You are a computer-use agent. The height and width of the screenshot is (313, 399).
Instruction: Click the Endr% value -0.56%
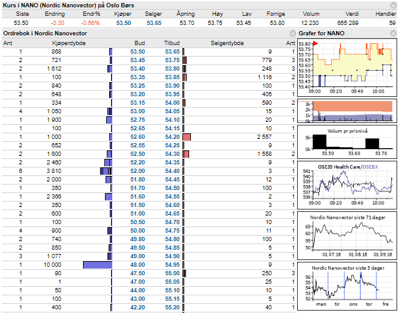pyautogui.click(x=90, y=23)
